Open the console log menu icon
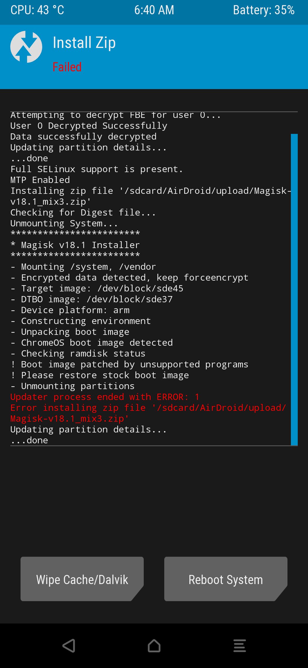Screen dimensions: 308x668 tap(240, 645)
